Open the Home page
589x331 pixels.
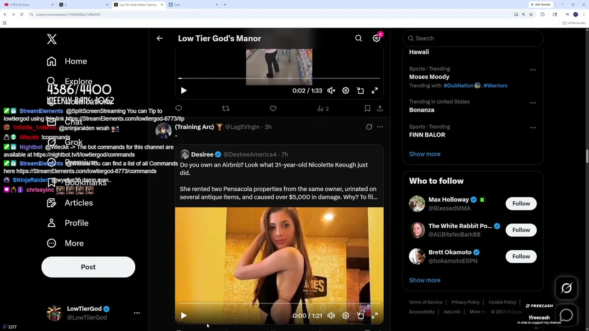pos(67,61)
